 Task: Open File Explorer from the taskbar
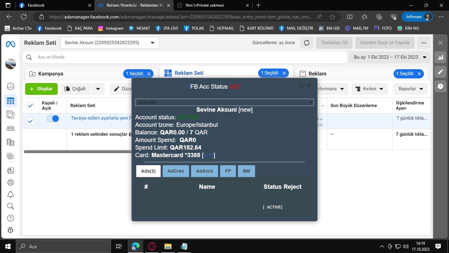click(x=168, y=246)
